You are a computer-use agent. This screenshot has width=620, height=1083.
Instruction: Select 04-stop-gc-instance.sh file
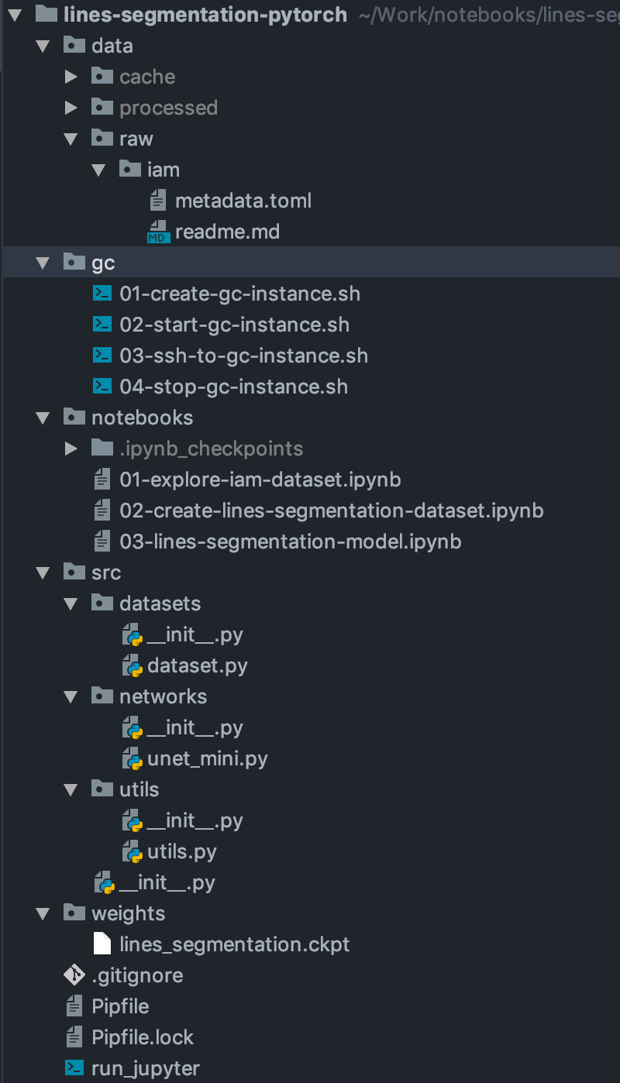tap(233, 387)
